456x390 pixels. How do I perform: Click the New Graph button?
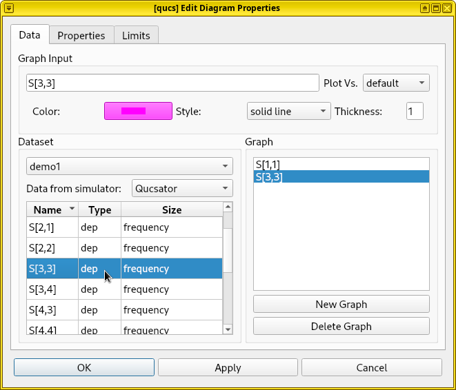point(341,305)
